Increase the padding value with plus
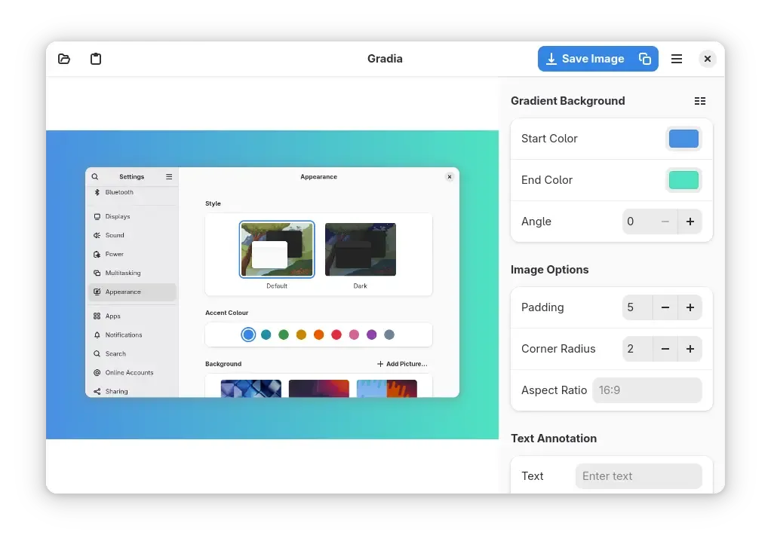Screen dimensions: 771x544 (690, 307)
